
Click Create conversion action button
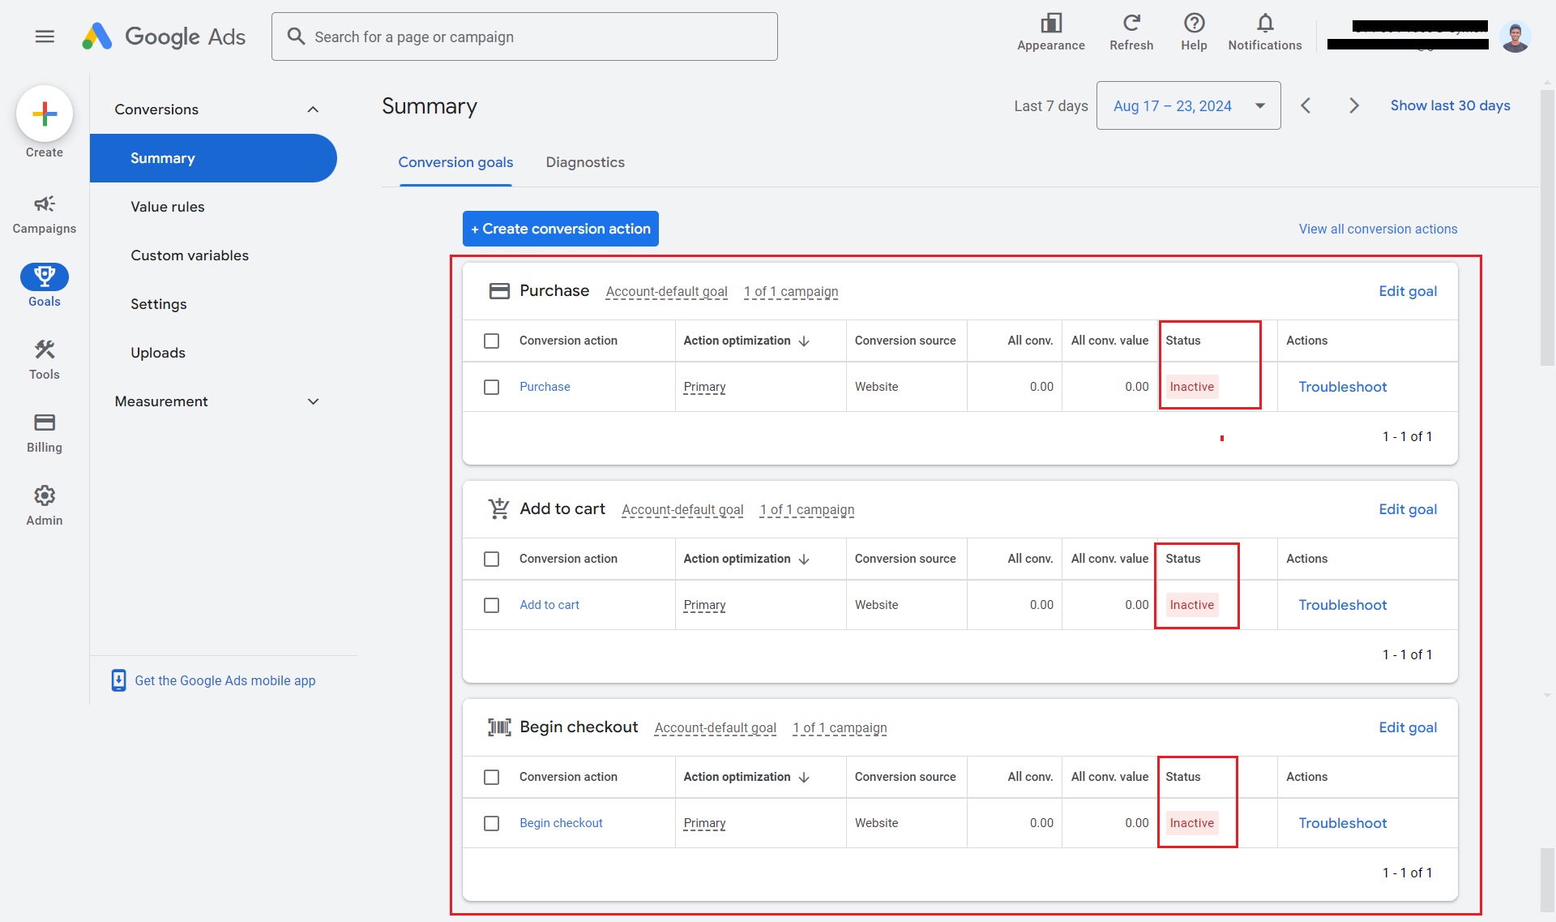[561, 229]
